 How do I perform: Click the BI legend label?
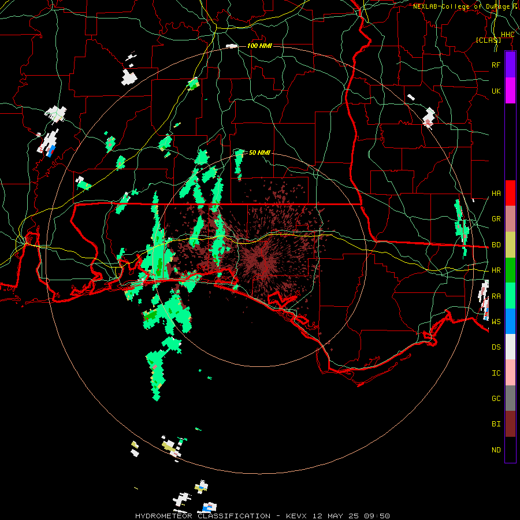pyautogui.click(x=496, y=424)
